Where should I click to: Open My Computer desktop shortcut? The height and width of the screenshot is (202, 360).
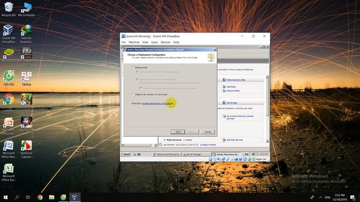(26, 9)
